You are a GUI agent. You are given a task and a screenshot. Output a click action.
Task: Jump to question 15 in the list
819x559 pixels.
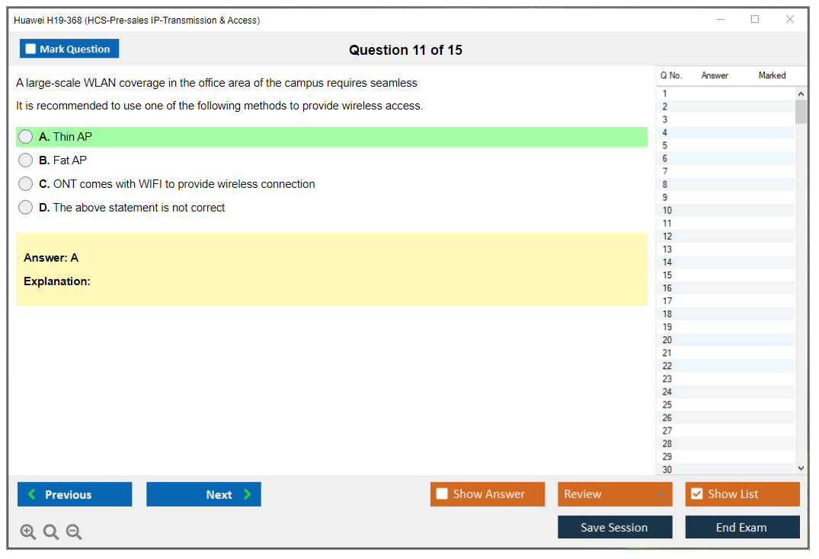tap(667, 275)
